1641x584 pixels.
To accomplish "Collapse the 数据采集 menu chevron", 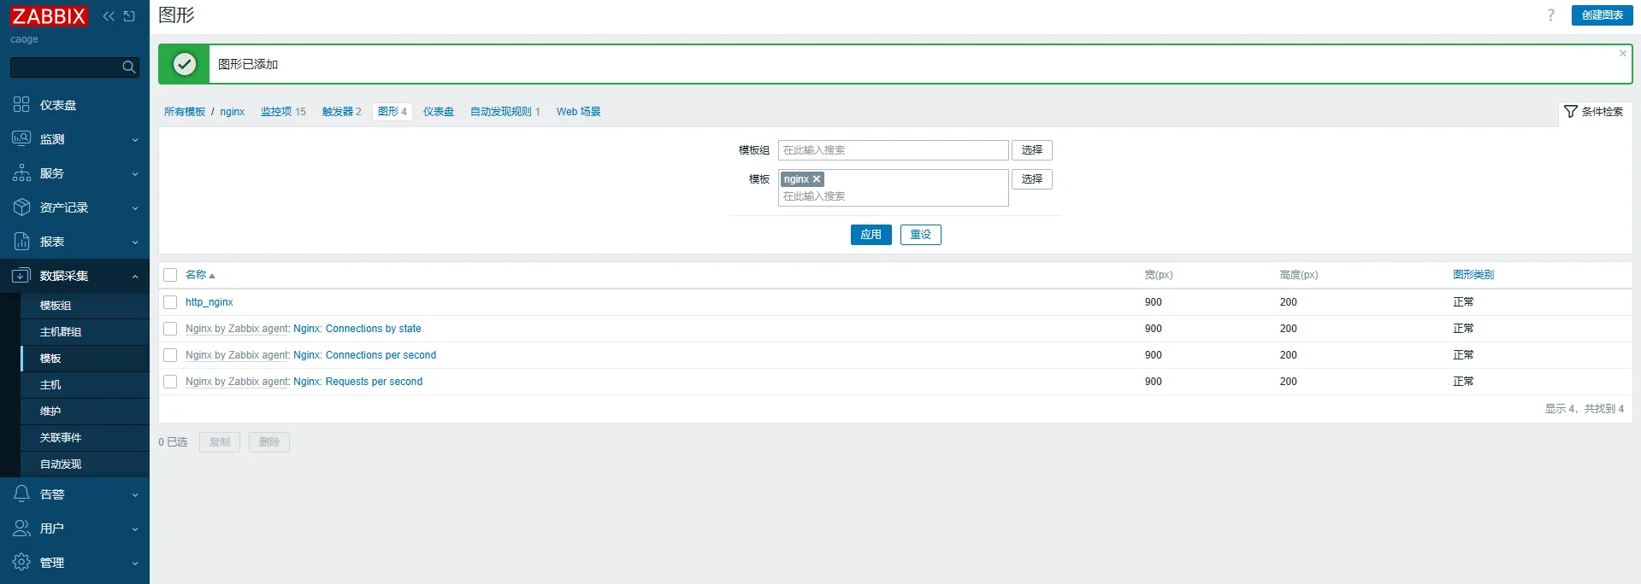I will click(135, 276).
